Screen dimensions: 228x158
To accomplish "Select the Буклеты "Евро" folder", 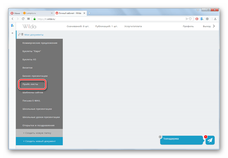I will 39,51.
